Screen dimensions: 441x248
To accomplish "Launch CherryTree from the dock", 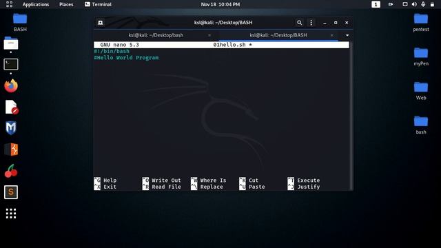I will [x=11, y=171].
